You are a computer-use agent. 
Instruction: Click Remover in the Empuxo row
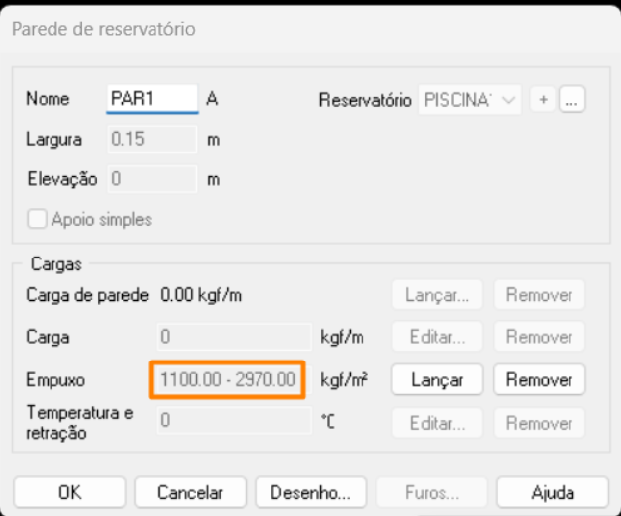540,380
